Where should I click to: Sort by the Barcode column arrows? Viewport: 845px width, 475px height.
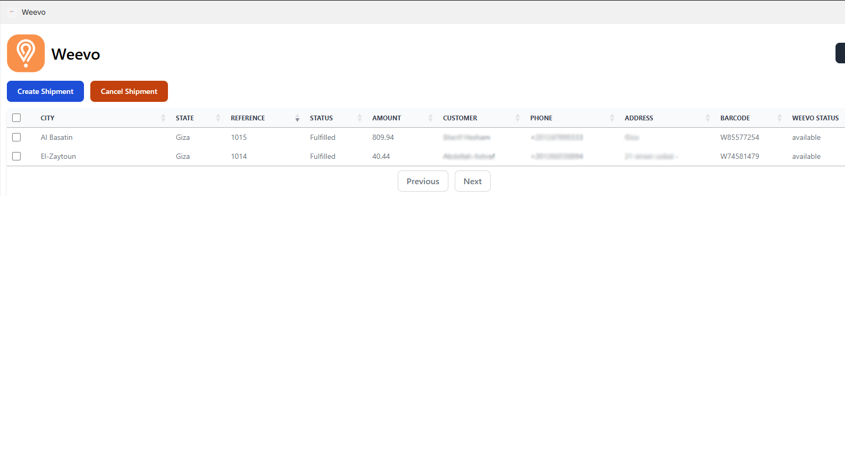pos(780,118)
